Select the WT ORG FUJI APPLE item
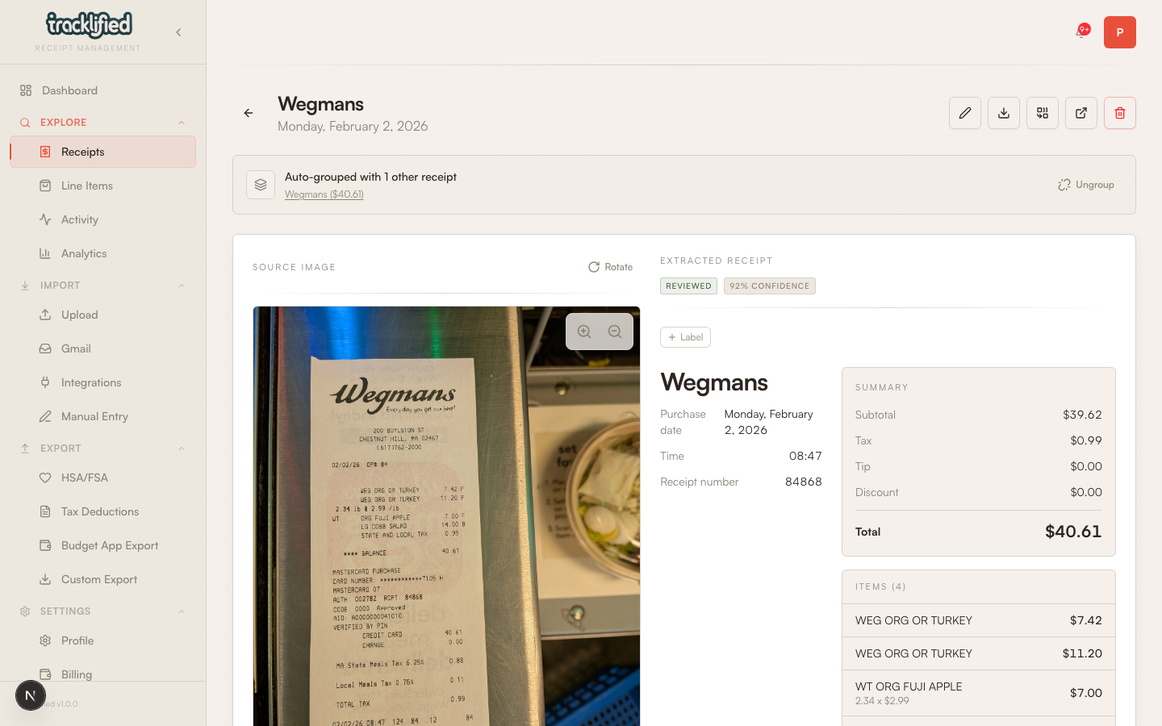The width and height of the screenshot is (1162, 726). [x=979, y=693]
